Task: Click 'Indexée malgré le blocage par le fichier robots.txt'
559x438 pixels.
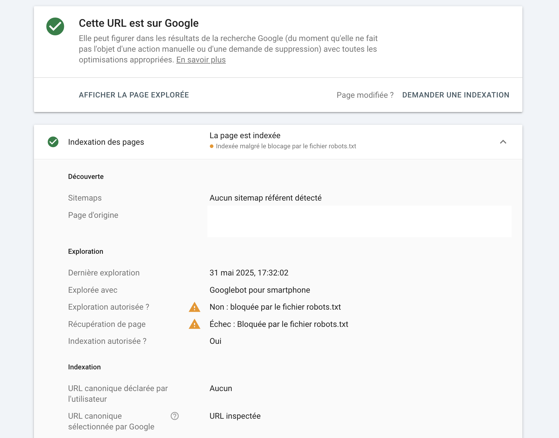Action: (x=286, y=146)
